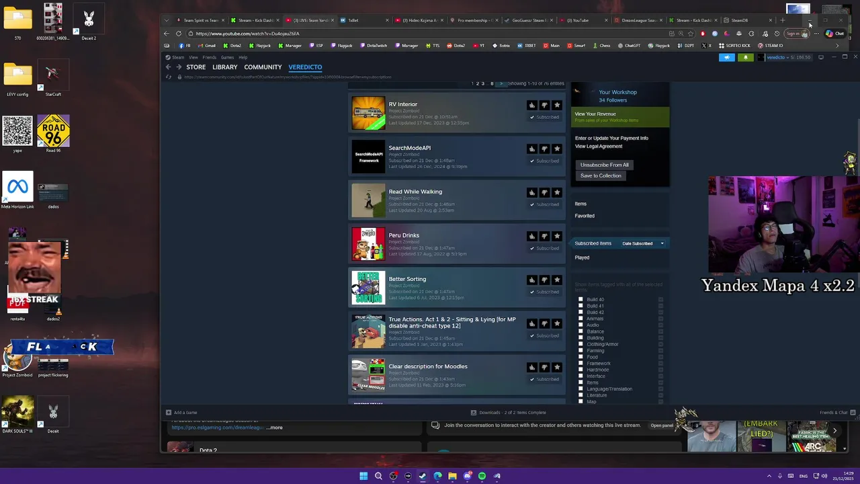Open Subscribed dropdown for Peru Drinks
The width and height of the screenshot is (860, 484).
[x=545, y=248]
